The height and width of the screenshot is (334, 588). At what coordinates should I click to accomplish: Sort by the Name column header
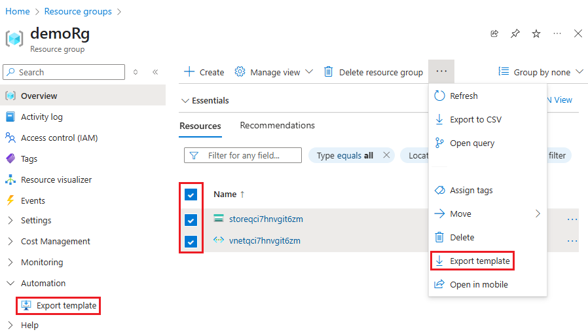229,194
